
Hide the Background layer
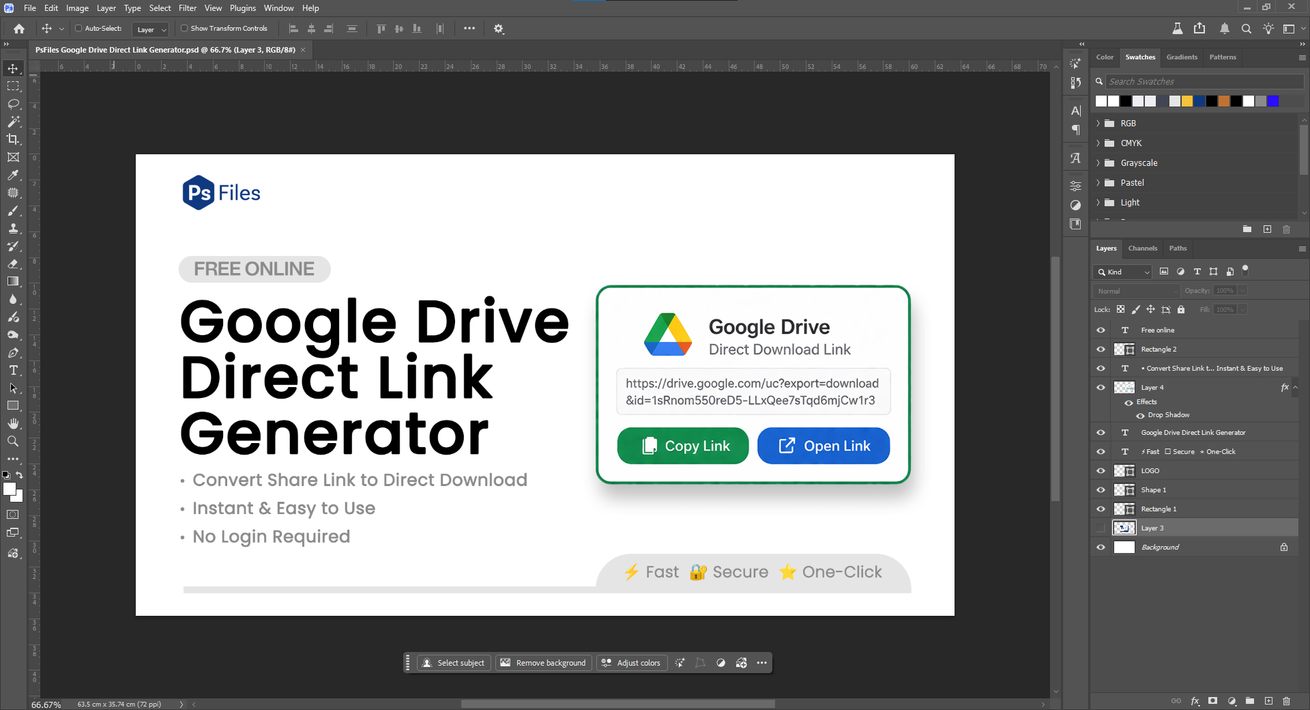1101,547
